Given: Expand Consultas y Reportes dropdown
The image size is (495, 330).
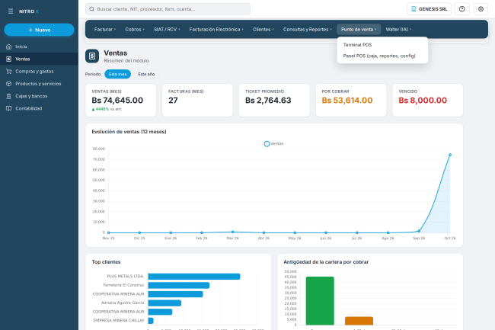Looking at the screenshot, I should 307,30.
